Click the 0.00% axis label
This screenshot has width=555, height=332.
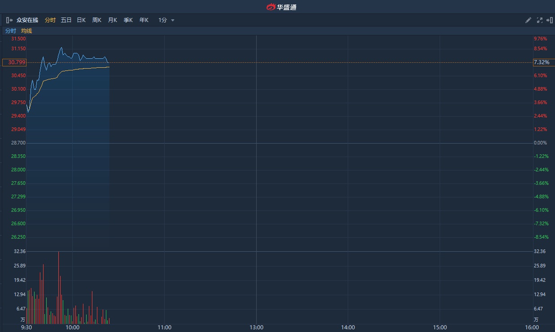point(540,143)
